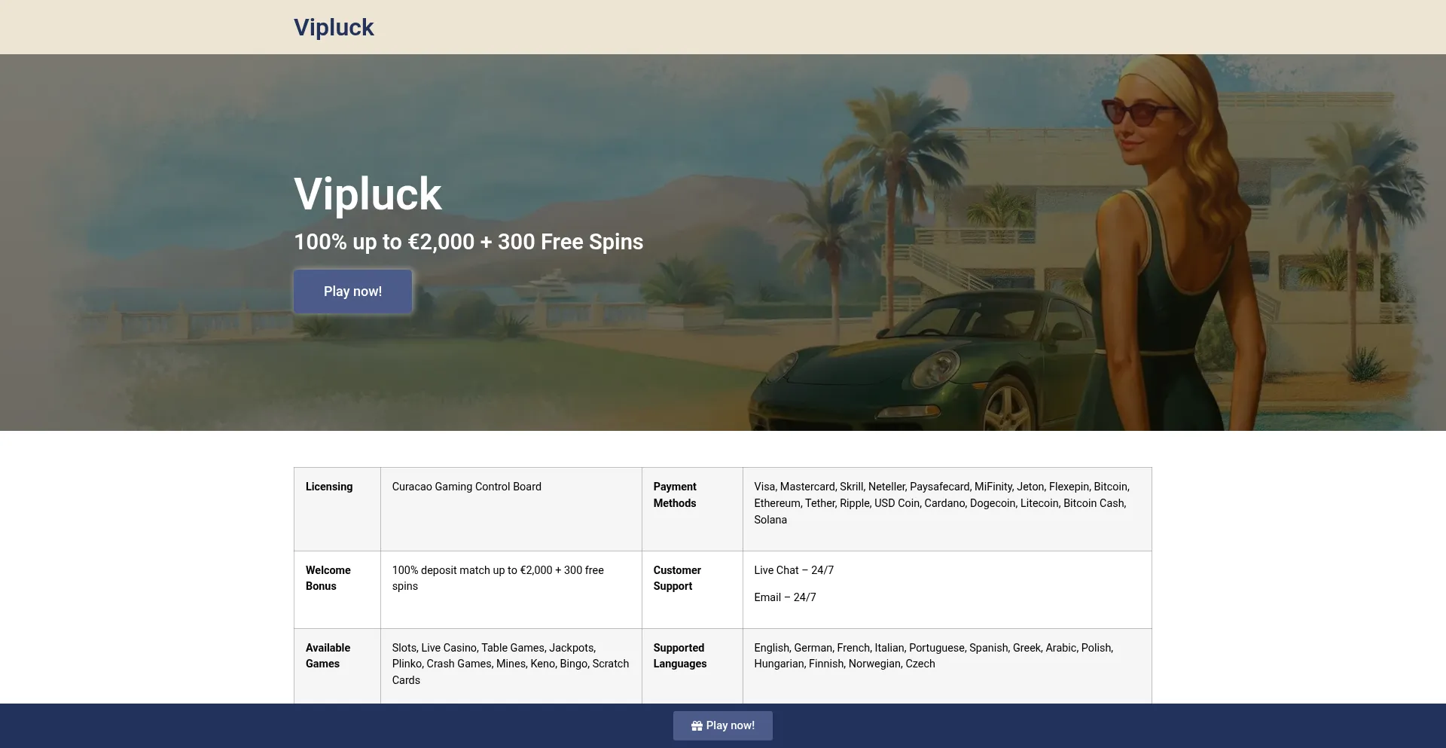This screenshot has width=1446, height=748.
Task: Click the bottom bar Play now! button
Action: pyautogui.click(x=723, y=725)
